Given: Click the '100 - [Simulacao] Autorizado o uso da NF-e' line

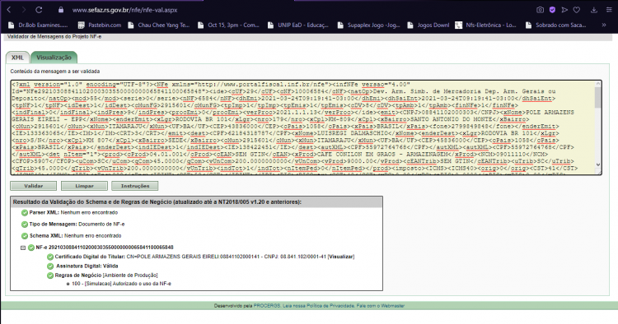Looking at the screenshot, I should click(x=121, y=284).
